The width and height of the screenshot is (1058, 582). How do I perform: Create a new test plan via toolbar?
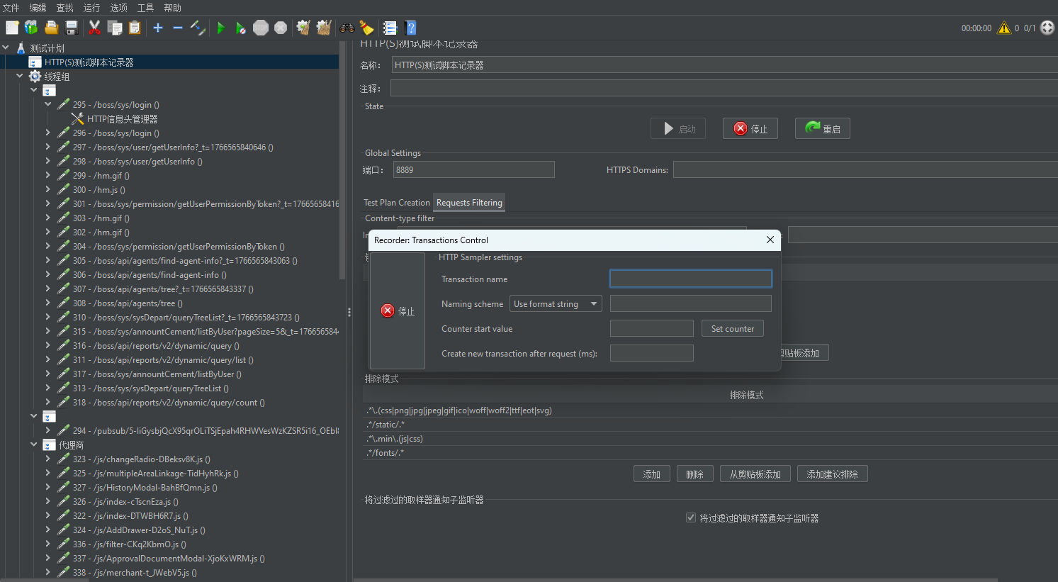tap(12, 28)
